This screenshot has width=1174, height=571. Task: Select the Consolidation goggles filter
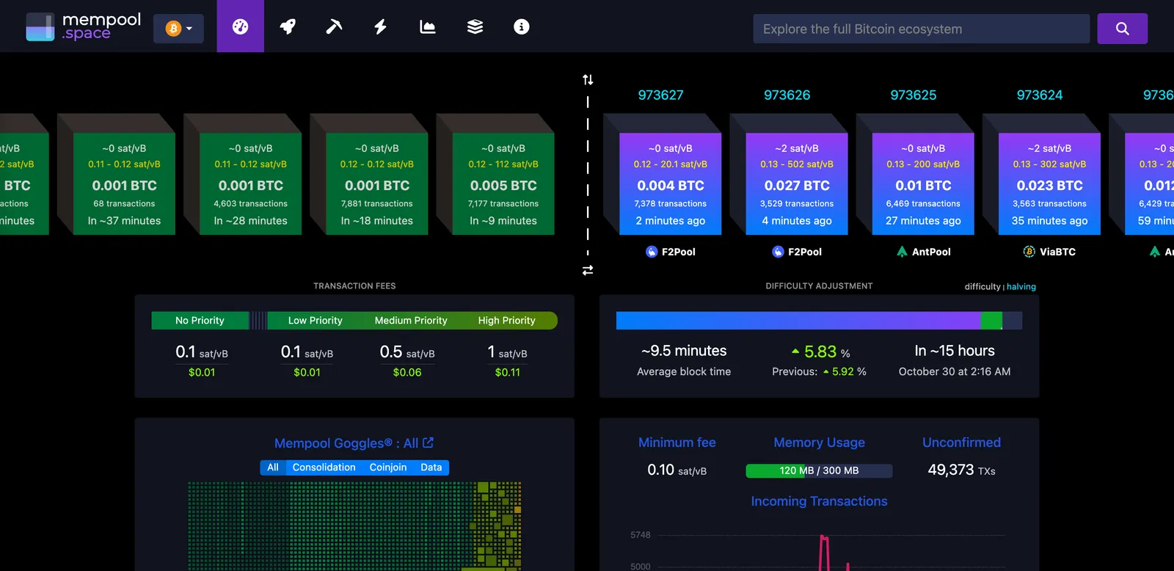pyautogui.click(x=324, y=468)
